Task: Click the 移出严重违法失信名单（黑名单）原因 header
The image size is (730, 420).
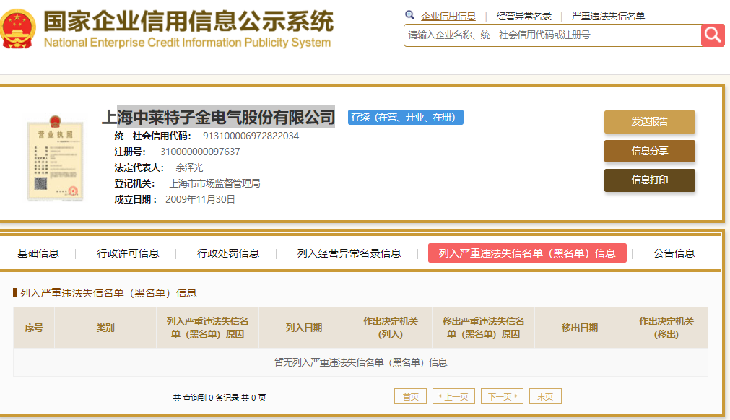Action: point(483,328)
